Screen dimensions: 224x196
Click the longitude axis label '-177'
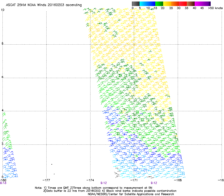pos(46,180)
